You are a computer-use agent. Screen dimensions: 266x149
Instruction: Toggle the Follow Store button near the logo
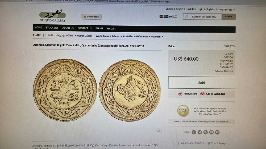pos(92,17)
